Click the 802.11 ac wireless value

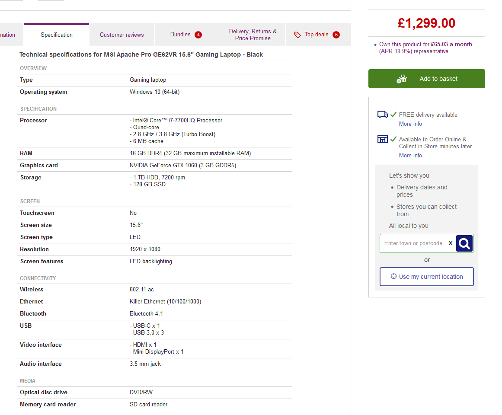click(x=142, y=290)
